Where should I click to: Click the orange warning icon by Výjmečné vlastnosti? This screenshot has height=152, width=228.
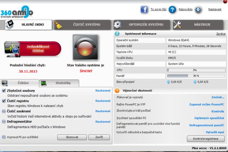tap(117, 90)
